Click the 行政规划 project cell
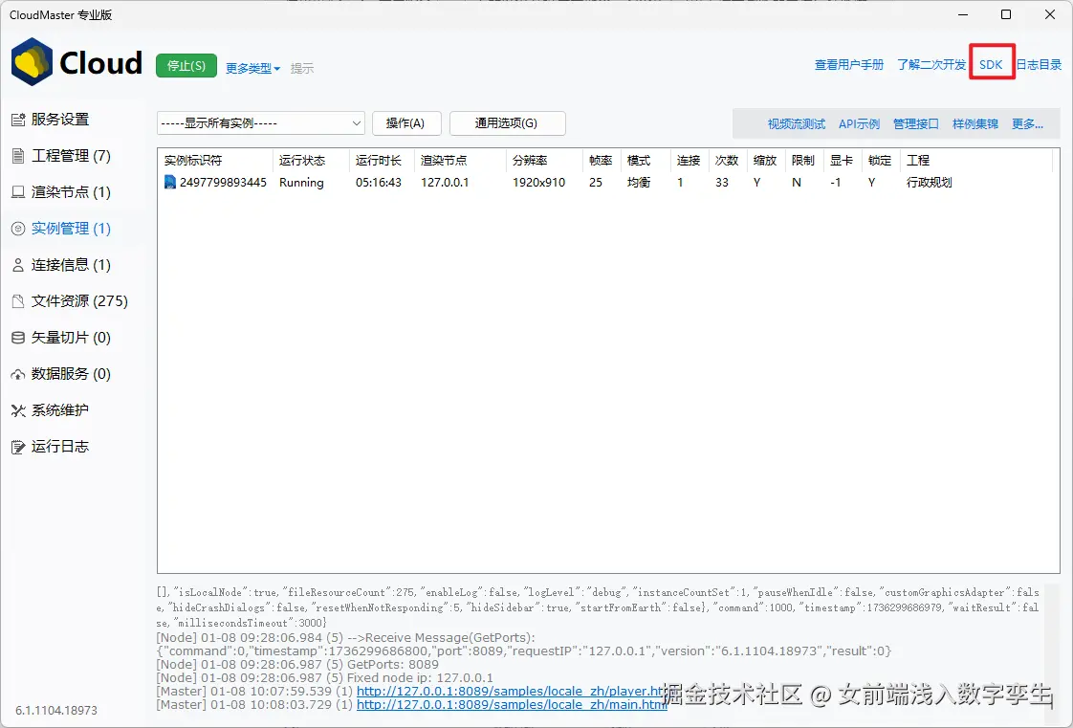 tap(930, 182)
